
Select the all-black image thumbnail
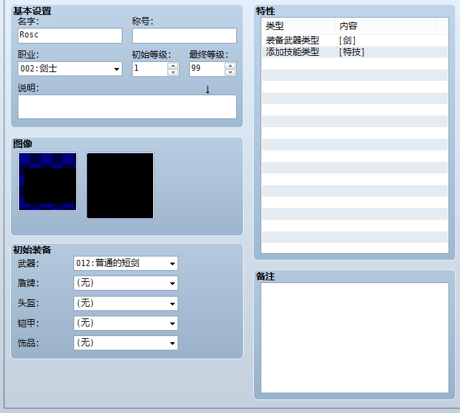pyautogui.click(x=120, y=186)
